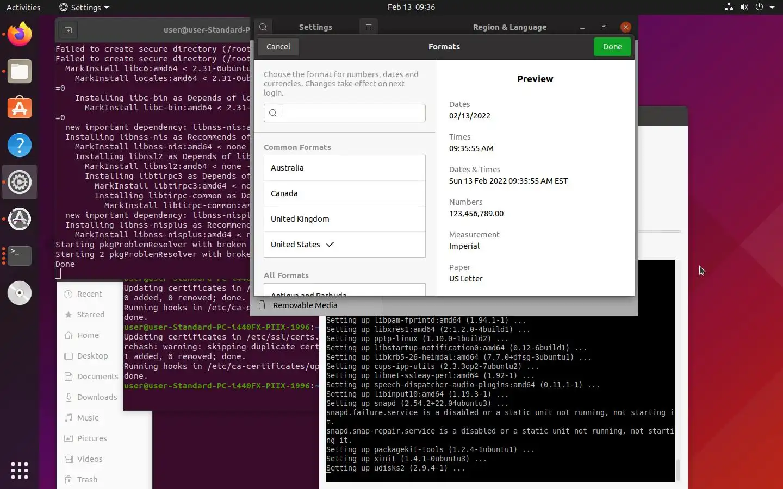Screen dimensions: 783x489
Task: Open the clock and calendar menu
Action: (411, 7)
